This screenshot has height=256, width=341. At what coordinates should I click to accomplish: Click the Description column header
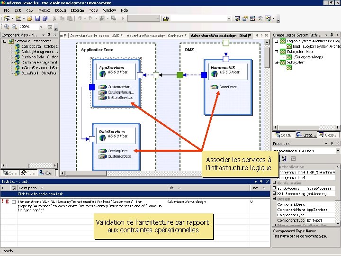pos(92,188)
